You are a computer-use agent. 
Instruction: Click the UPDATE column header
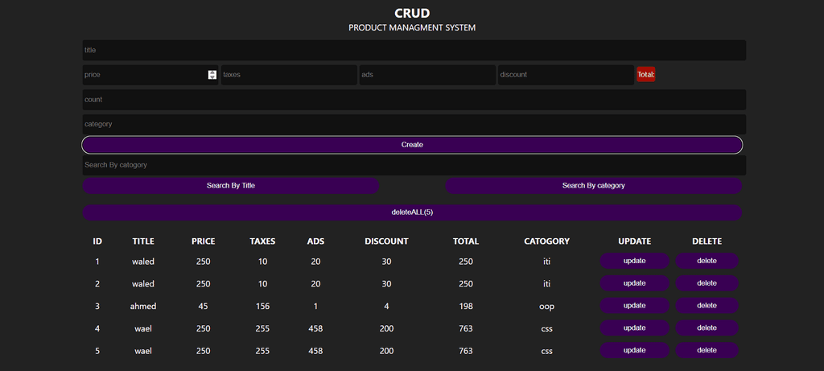(x=634, y=241)
